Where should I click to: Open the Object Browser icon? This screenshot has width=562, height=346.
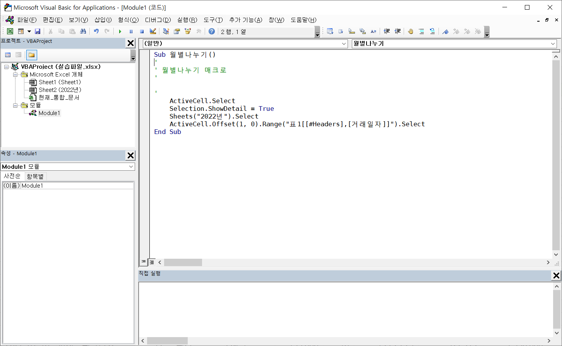pyautogui.click(x=188, y=31)
